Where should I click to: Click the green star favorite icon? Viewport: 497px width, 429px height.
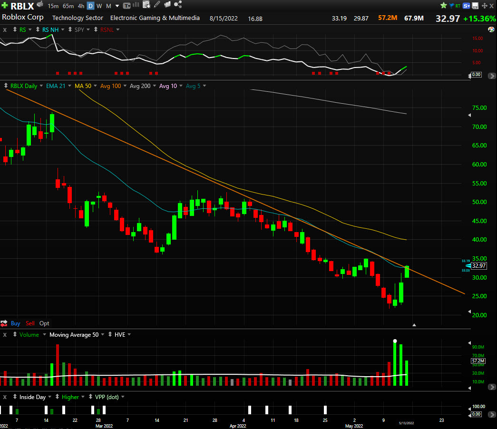tap(443, 5)
